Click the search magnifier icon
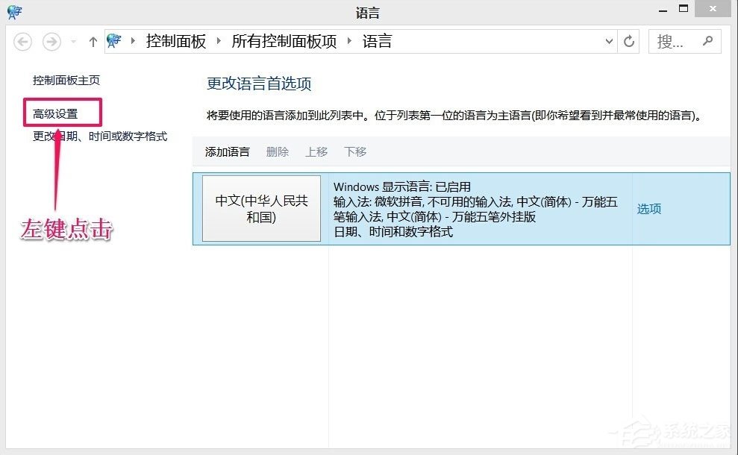This screenshot has width=738, height=455. coord(707,41)
